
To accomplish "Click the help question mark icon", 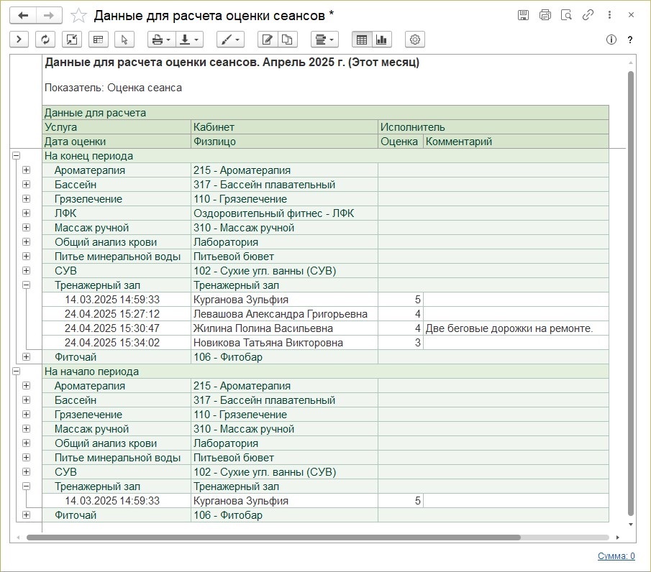I will tap(630, 40).
